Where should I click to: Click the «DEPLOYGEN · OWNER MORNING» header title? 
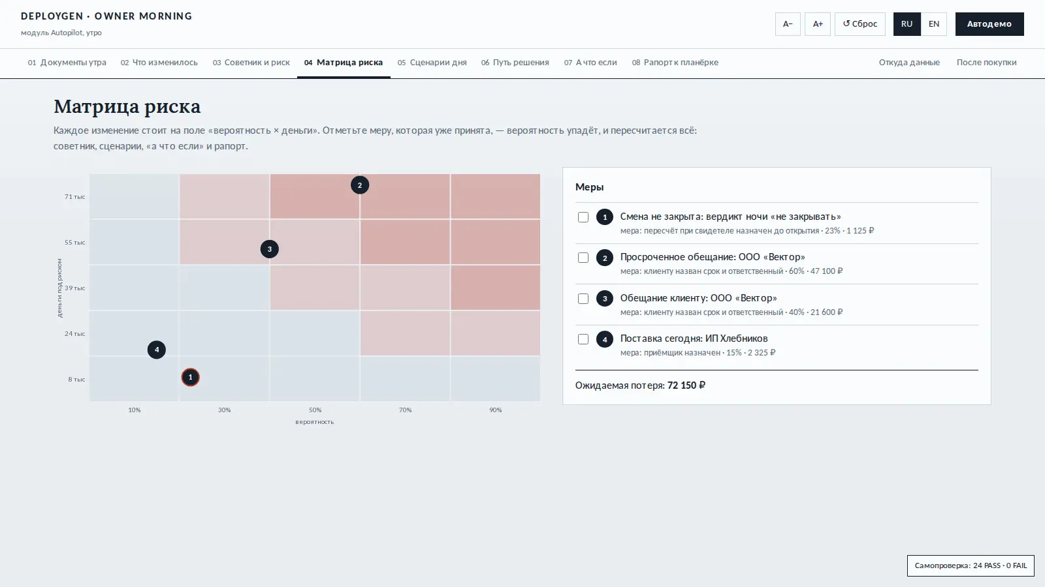[106, 16]
